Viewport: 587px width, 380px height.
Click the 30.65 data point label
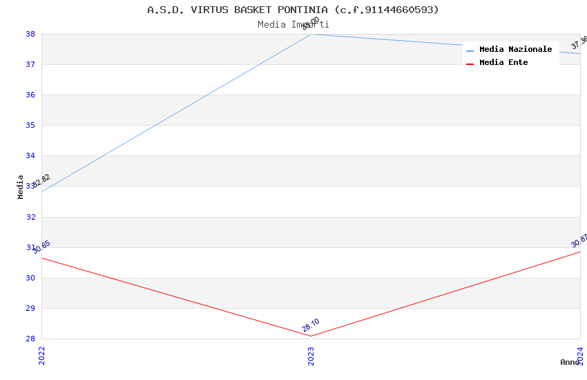coord(41,247)
